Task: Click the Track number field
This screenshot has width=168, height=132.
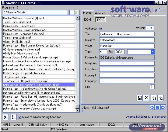Action: click(103, 52)
